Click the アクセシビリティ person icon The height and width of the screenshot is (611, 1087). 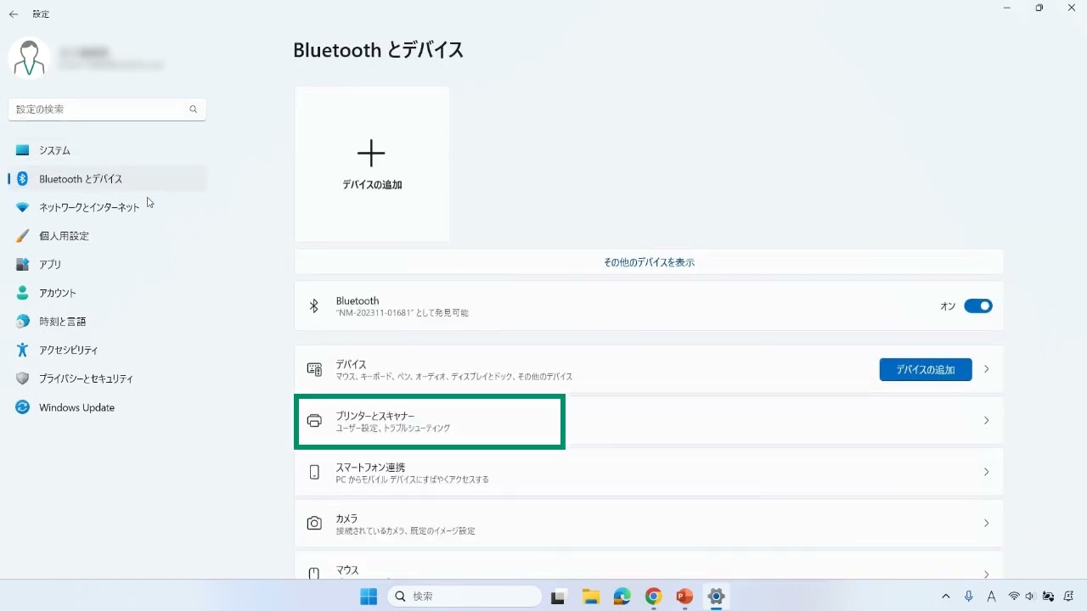[x=23, y=350]
